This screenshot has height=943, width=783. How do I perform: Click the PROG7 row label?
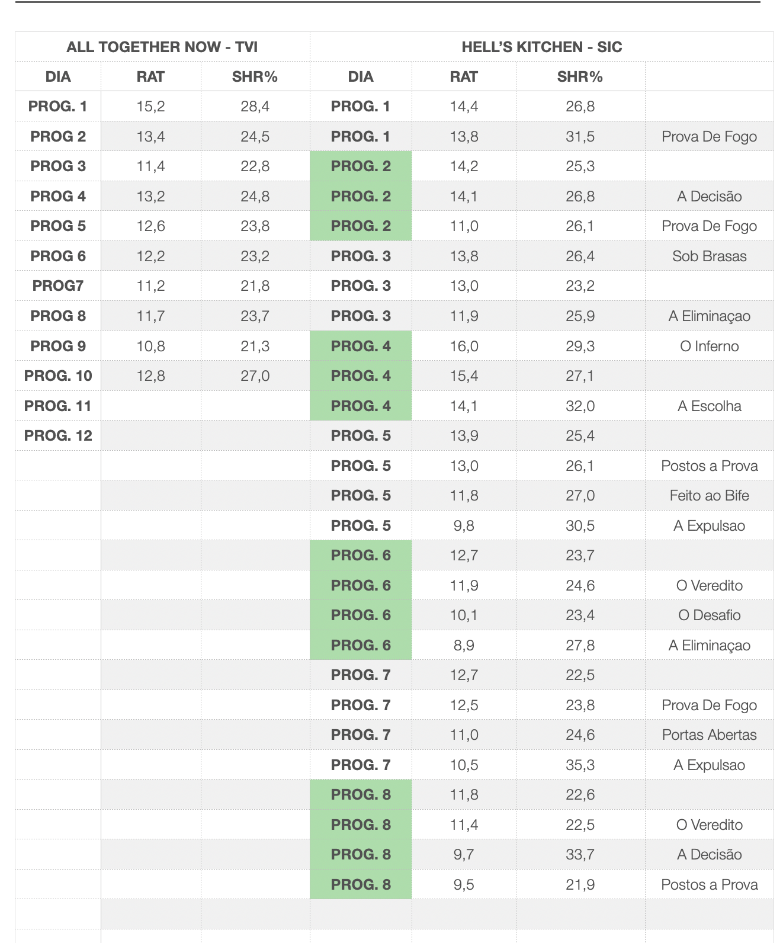pyautogui.click(x=58, y=286)
